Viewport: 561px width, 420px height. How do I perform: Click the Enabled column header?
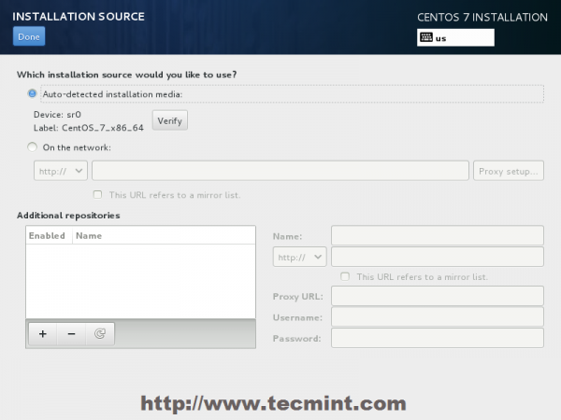[49, 236]
